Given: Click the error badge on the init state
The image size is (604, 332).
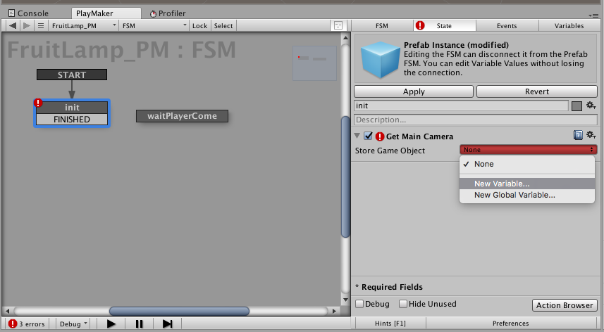Looking at the screenshot, I should (38, 103).
